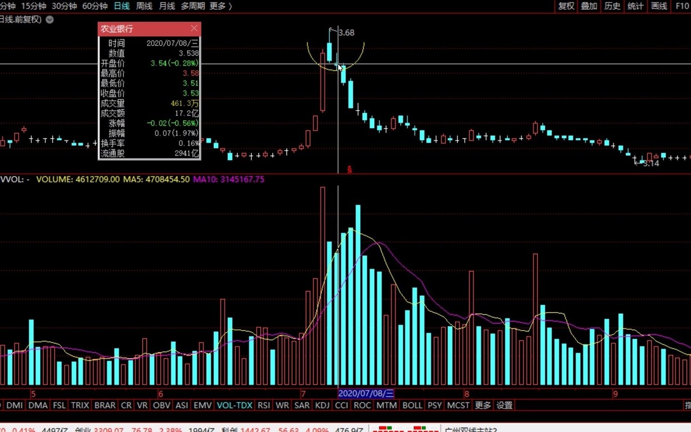This screenshot has width=691, height=432.
Task: Click the 2020/07/08 date marker on axis
Action: [x=366, y=393]
